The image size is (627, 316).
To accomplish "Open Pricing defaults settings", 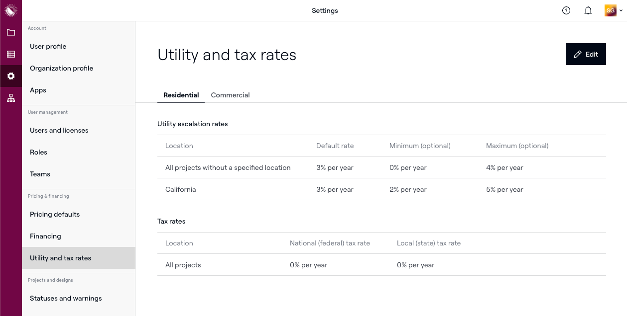I will (x=55, y=214).
